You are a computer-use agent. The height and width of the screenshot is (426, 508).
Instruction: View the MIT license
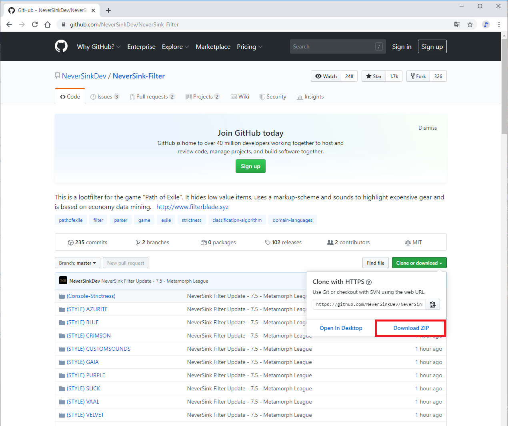coord(414,242)
